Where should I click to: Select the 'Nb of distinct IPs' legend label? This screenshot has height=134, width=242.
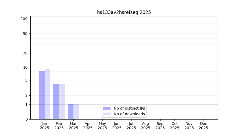(129, 108)
